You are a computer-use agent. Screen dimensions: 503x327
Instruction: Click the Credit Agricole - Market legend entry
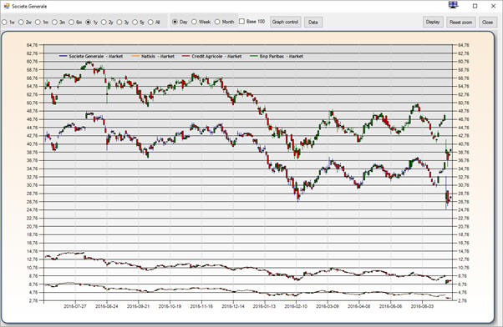point(211,57)
